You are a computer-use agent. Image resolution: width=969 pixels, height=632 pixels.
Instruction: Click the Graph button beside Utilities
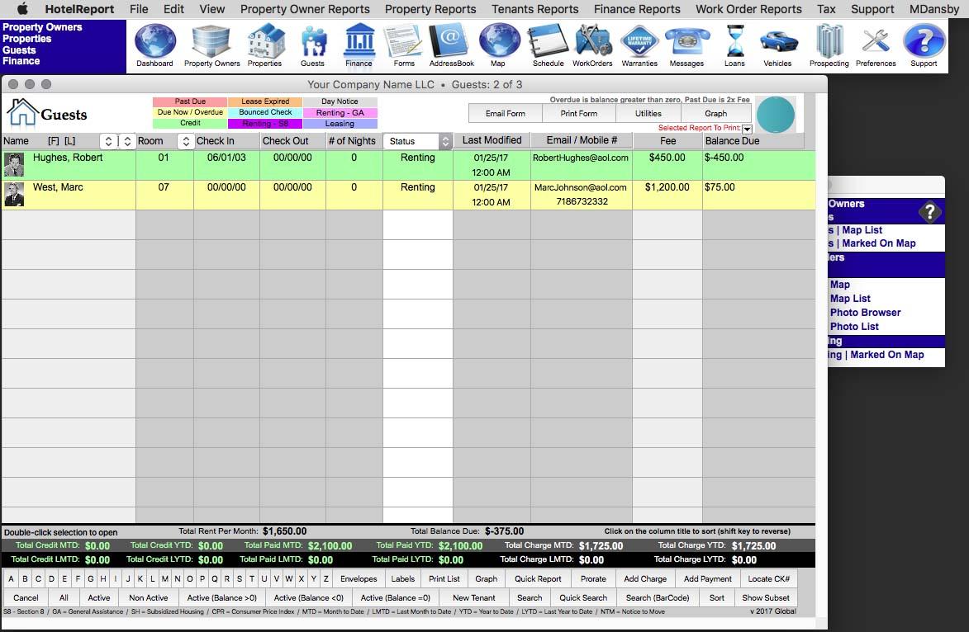pos(715,114)
